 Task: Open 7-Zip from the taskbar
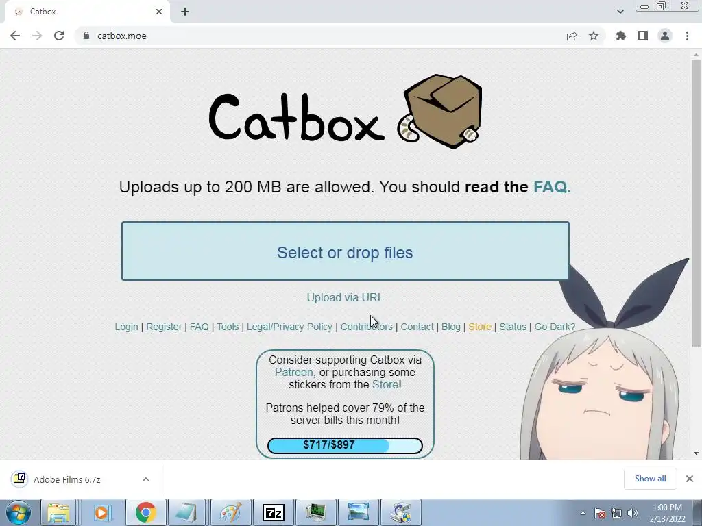[x=273, y=512]
